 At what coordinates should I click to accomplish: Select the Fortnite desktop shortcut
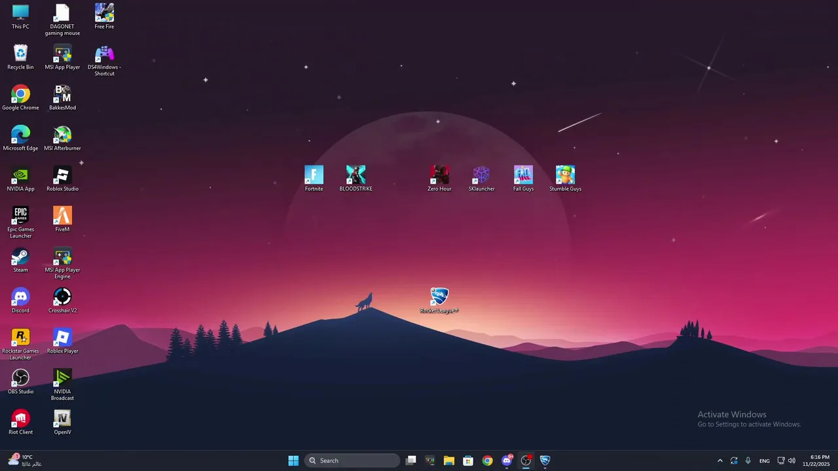[x=314, y=179]
